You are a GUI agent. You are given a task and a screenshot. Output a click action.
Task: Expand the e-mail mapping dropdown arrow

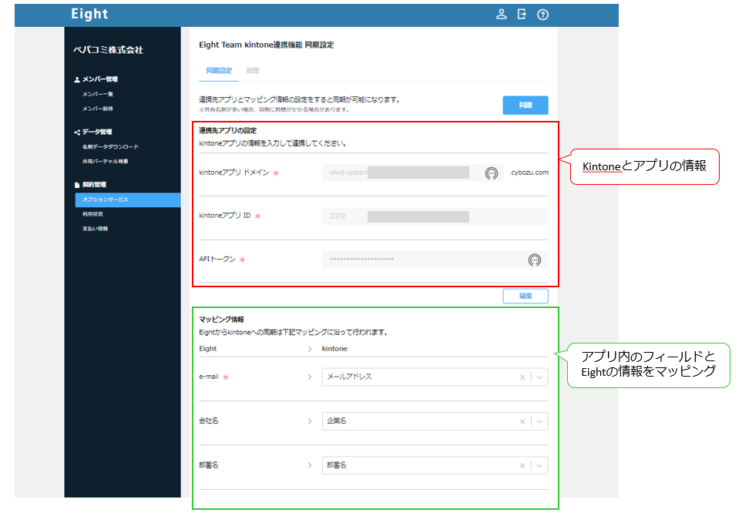(x=539, y=377)
